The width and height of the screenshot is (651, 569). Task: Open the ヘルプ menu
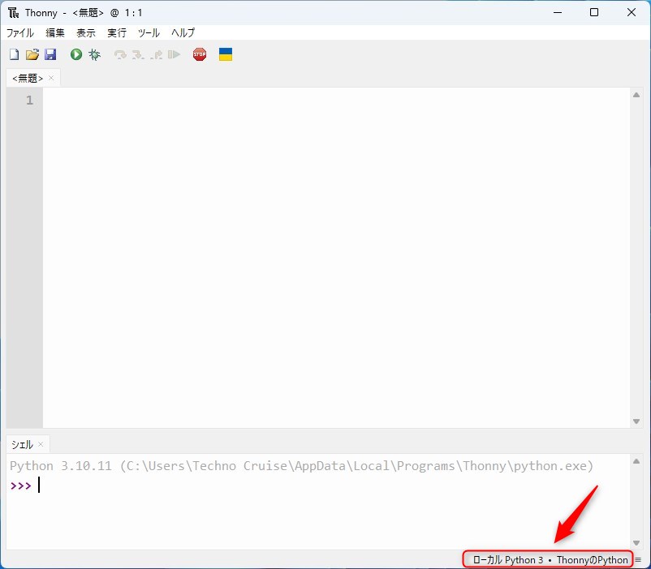point(183,32)
